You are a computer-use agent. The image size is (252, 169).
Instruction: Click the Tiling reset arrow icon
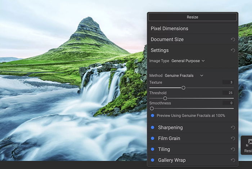point(233,150)
